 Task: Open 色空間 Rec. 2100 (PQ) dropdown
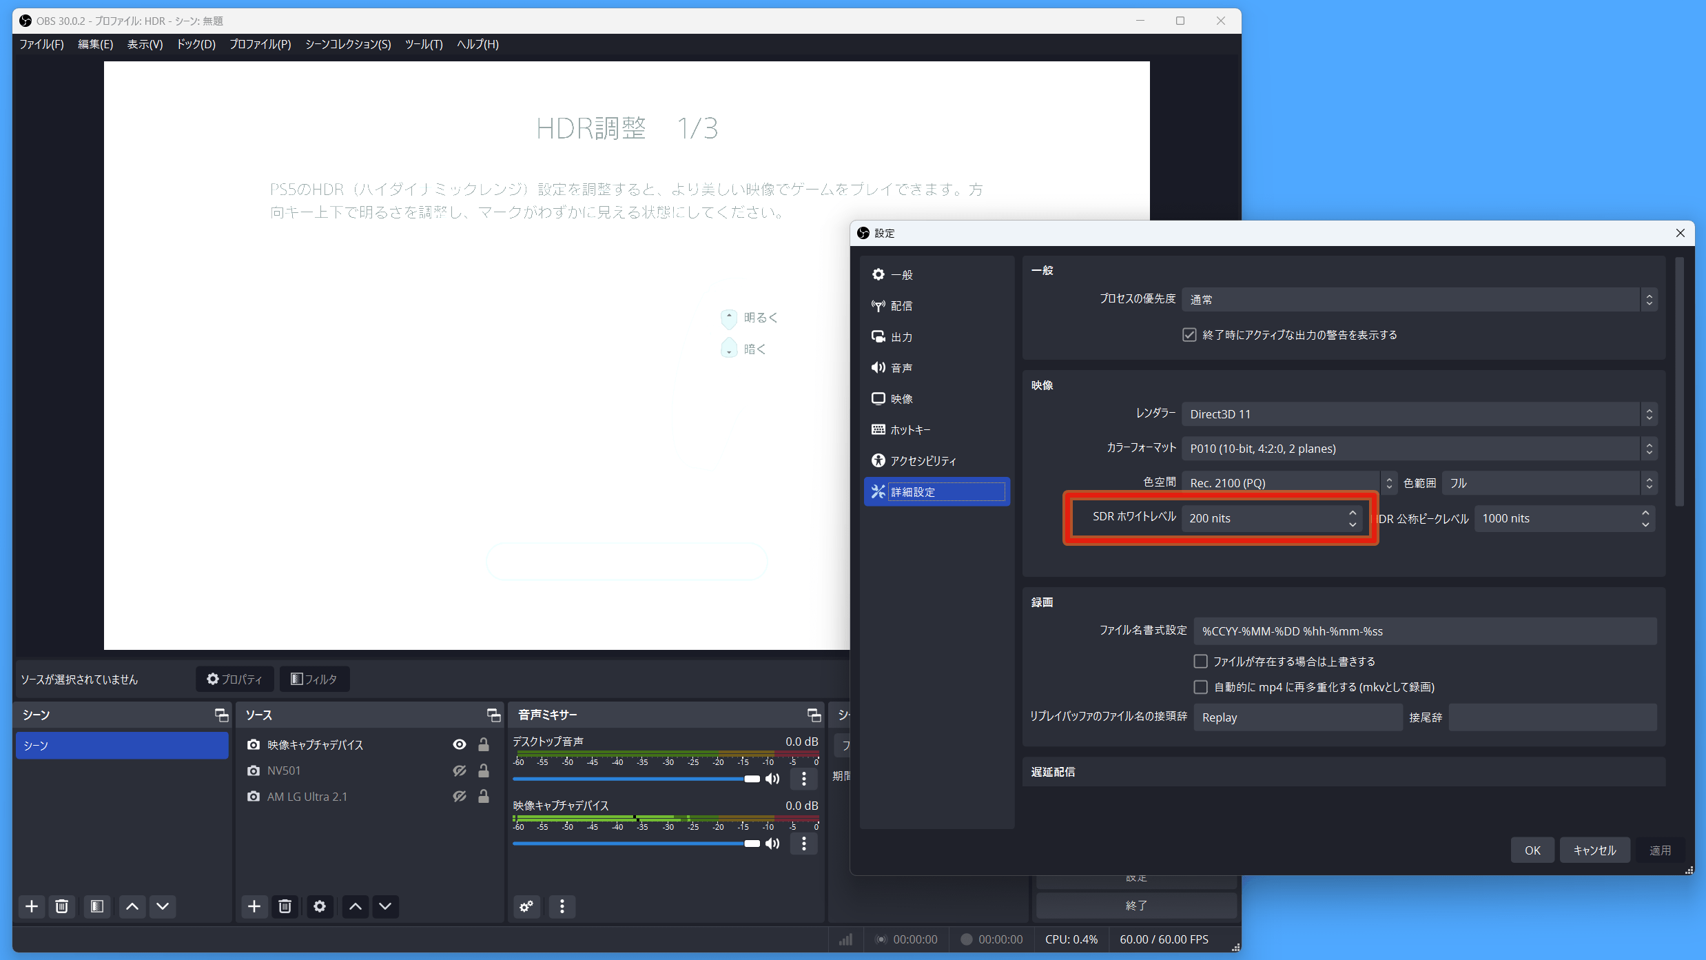click(x=1289, y=483)
